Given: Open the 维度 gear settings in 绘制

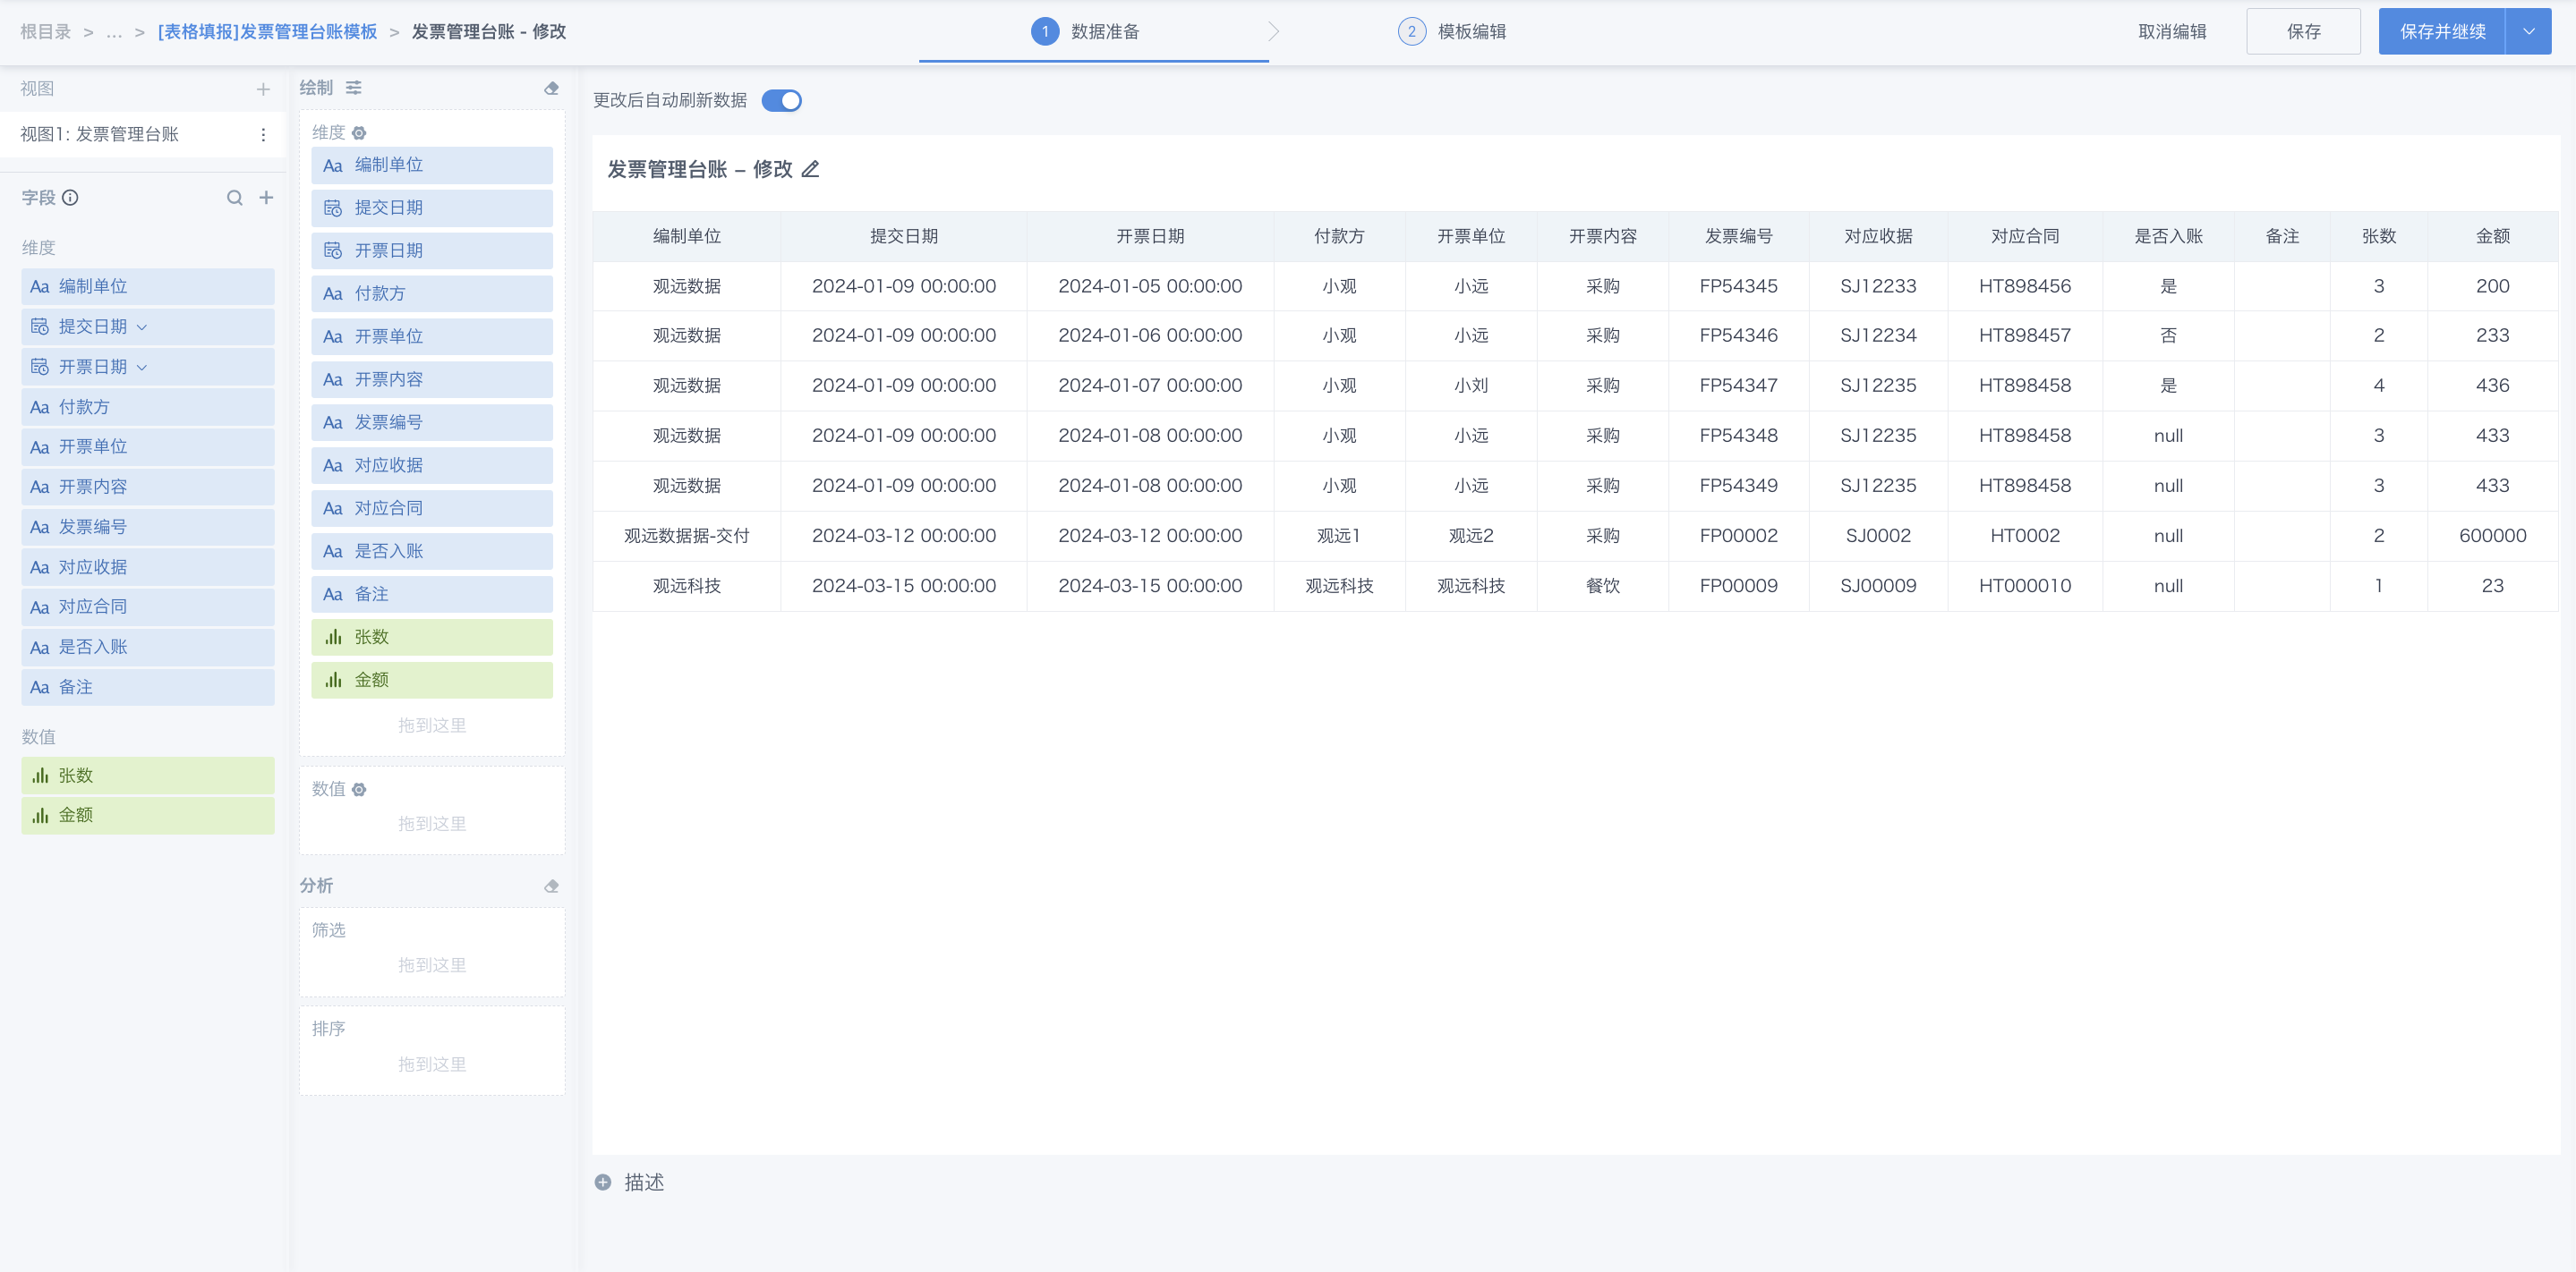Looking at the screenshot, I should click(x=359, y=133).
